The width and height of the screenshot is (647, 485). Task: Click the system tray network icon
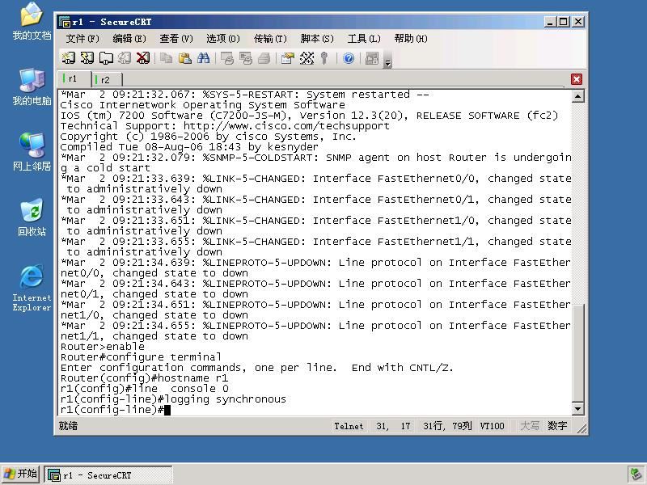[635, 474]
